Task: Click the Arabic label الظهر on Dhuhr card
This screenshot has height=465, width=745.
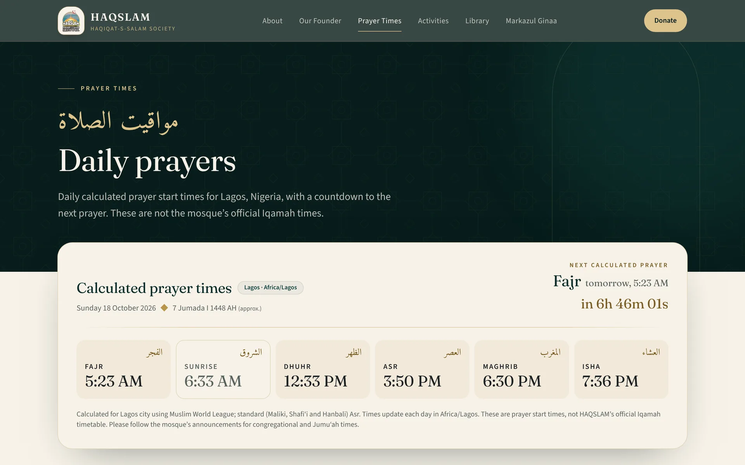Action: pyautogui.click(x=353, y=352)
